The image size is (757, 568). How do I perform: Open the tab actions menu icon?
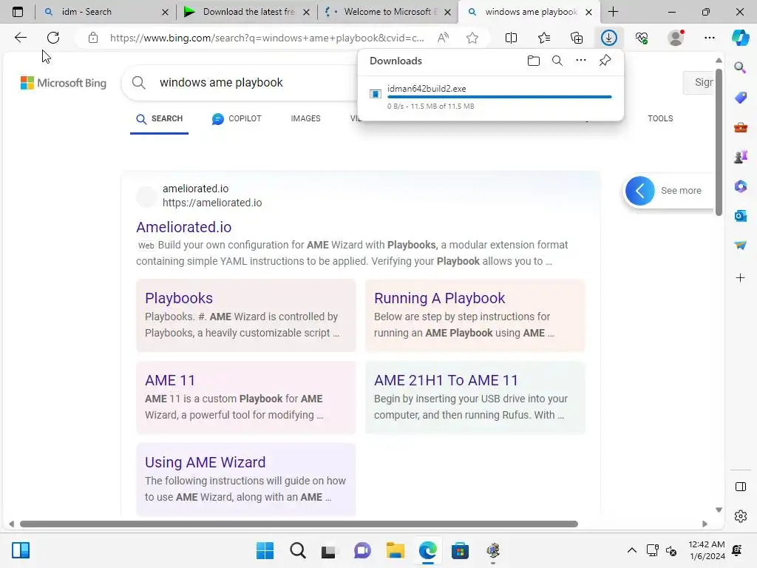click(18, 12)
